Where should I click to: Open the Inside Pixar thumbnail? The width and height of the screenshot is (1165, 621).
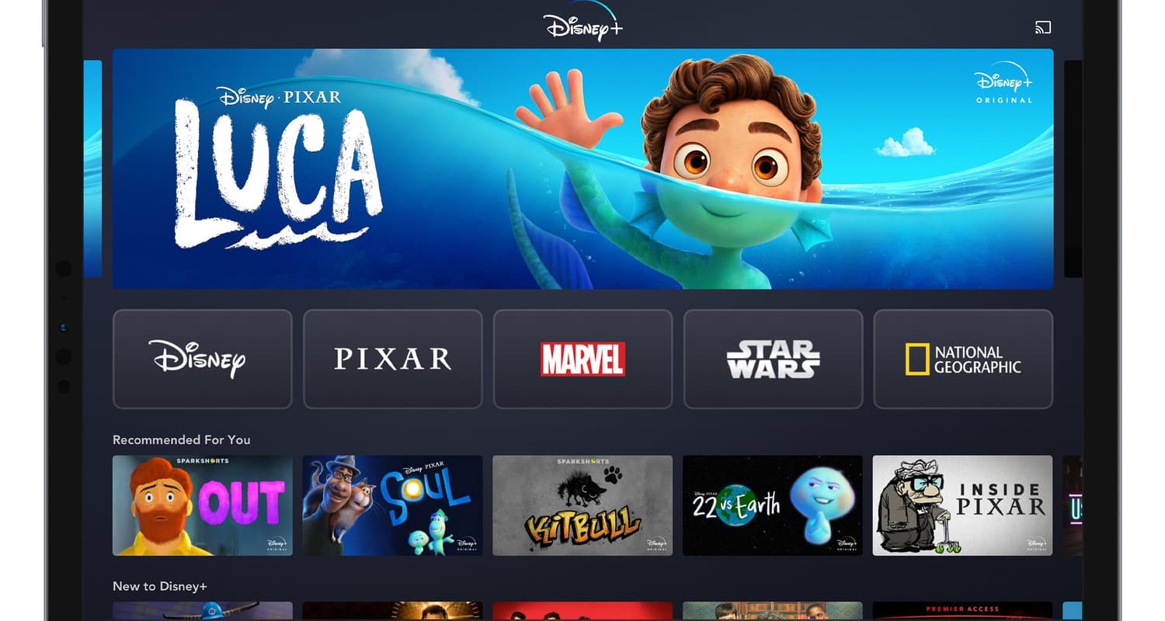pos(963,505)
